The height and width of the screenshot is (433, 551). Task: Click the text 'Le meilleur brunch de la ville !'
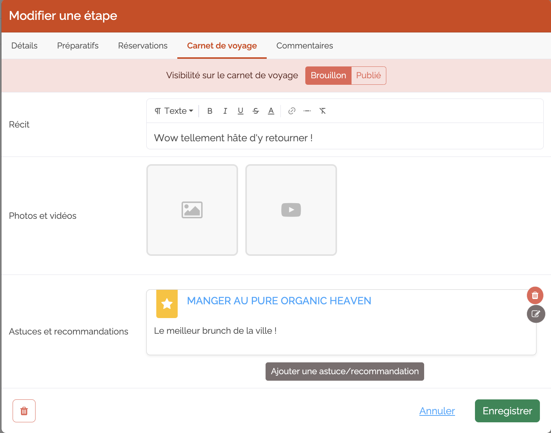215,331
